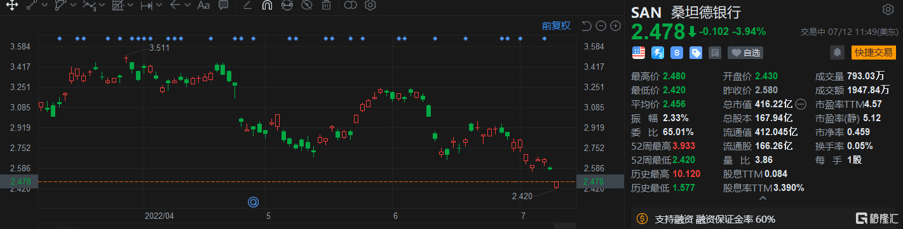Select the Aa text annotation tool
This screenshot has width=903, height=229.
point(203,6)
